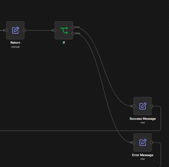Screen dimensions: 169x167
Task: Select the "If" node label
Action: pos(64,43)
